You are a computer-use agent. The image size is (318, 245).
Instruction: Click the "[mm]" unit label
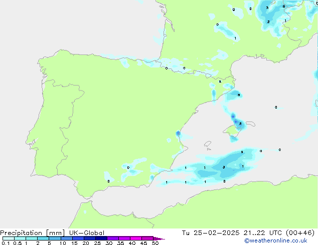point(56,233)
